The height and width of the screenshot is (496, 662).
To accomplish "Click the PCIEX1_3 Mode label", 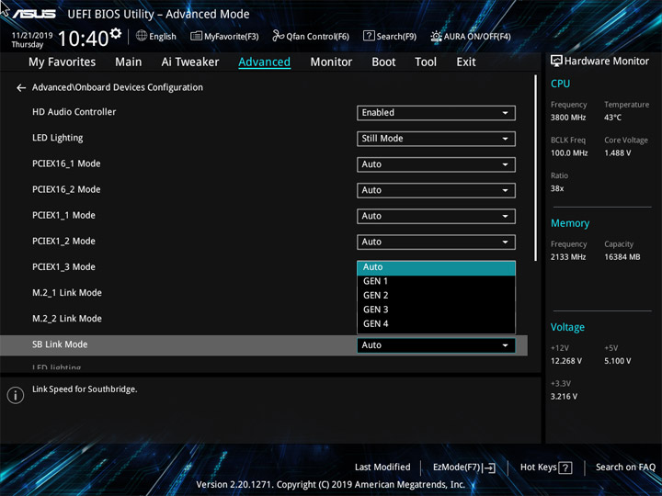I will tap(63, 267).
